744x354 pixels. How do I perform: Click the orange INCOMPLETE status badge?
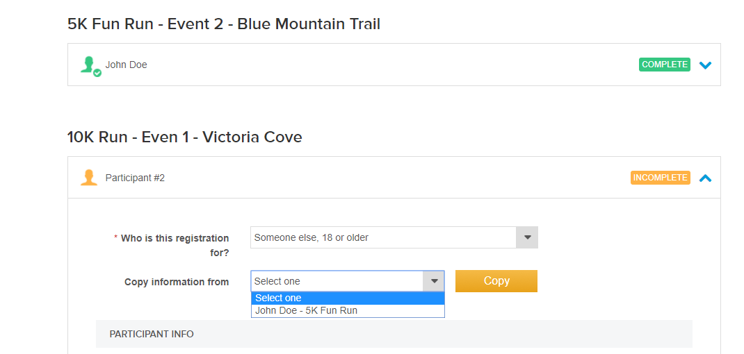[x=660, y=178]
